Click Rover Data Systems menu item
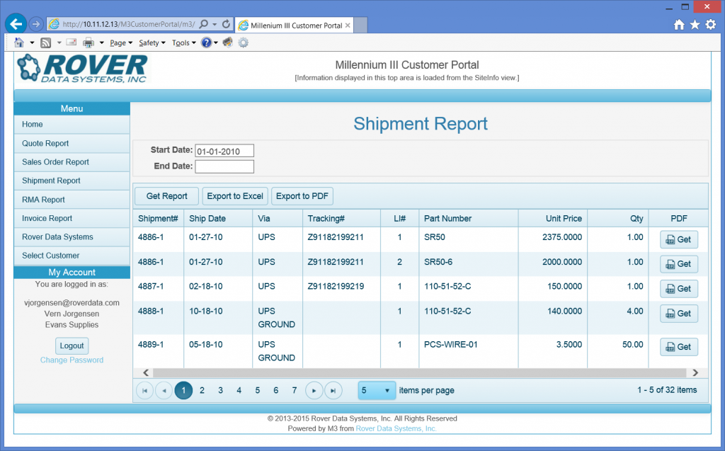 click(x=72, y=237)
